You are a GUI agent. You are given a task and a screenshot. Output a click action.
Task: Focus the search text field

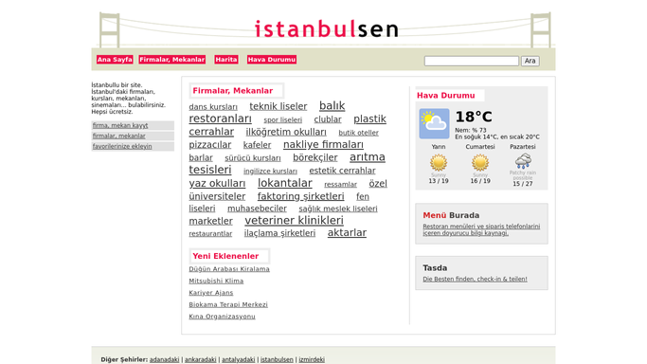pyautogui.click(x=471, y=61)
